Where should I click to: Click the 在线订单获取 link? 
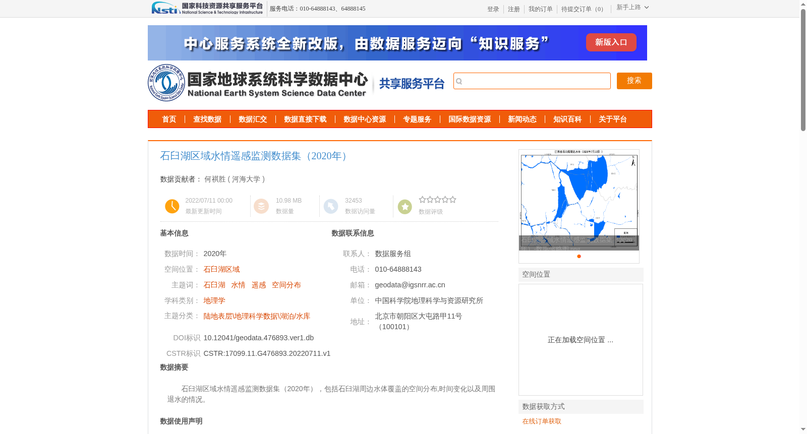[542, 421]
